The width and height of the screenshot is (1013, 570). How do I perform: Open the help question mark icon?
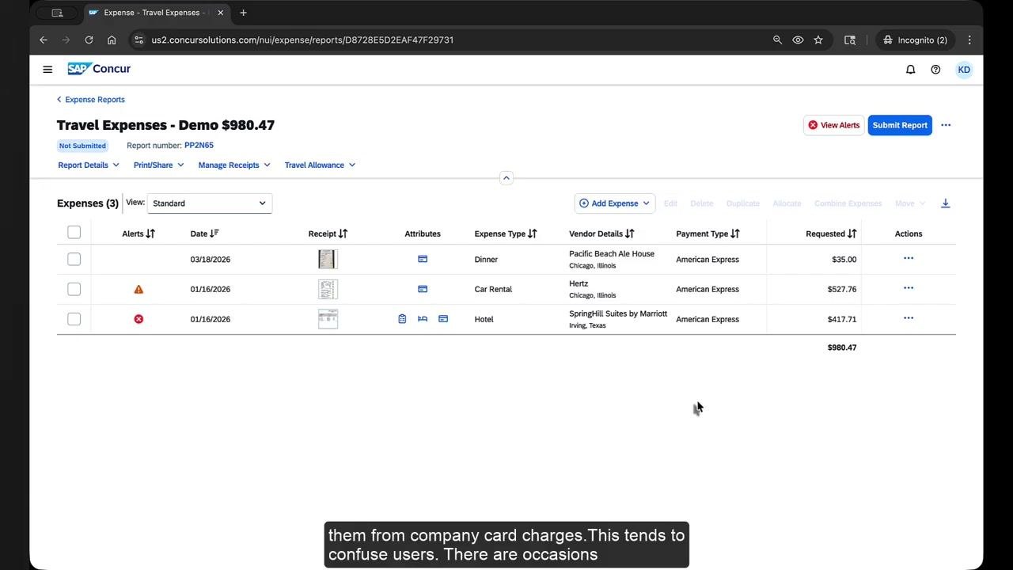pyautogui.click(x=935, y=70)
